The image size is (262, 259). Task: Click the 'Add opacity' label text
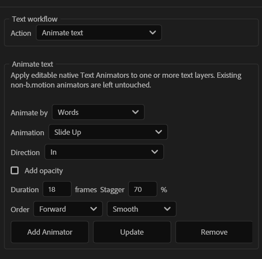pyautogui.click(x=44, y=171)
